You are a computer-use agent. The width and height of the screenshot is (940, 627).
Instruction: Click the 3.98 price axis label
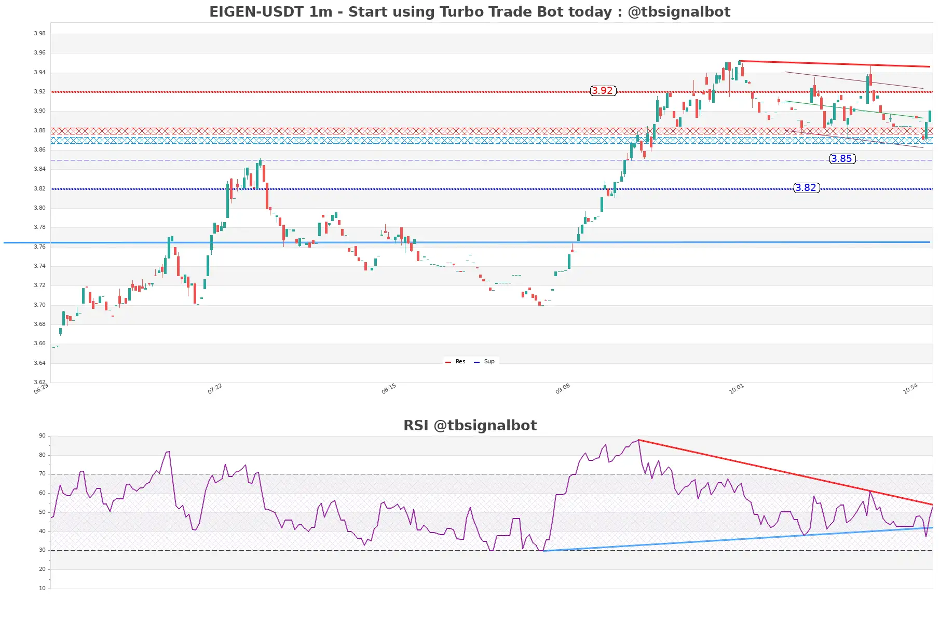[x=39, y=34]
